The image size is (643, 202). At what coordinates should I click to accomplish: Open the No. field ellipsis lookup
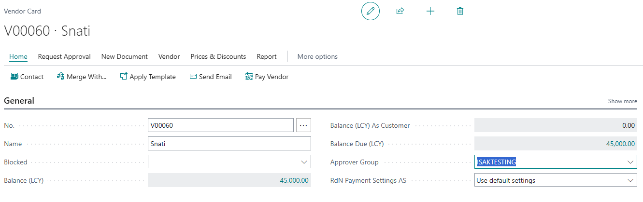[x=303, y=125]
